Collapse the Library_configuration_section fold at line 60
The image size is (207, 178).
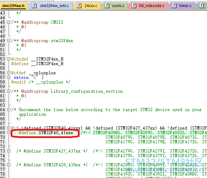pos(8,91)
